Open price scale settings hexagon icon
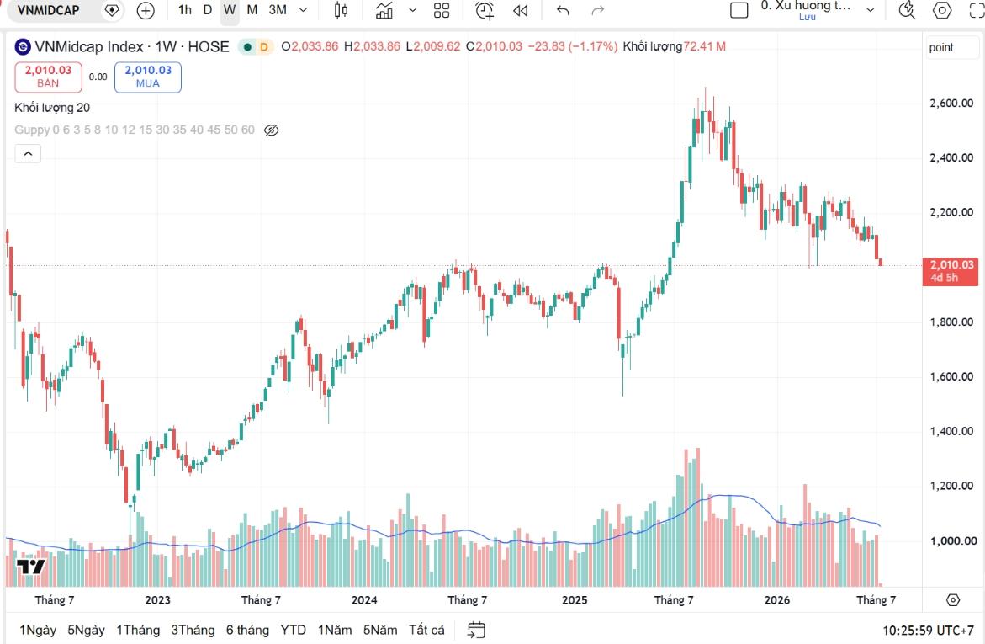The height and width of the screenshot is (644, 985). pyautogui.click(x=953, y=600)
